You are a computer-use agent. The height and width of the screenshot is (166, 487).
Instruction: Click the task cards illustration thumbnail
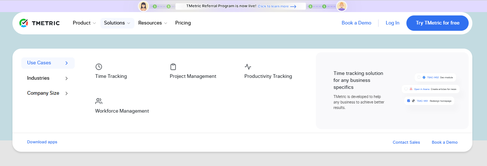coord(431,89)
